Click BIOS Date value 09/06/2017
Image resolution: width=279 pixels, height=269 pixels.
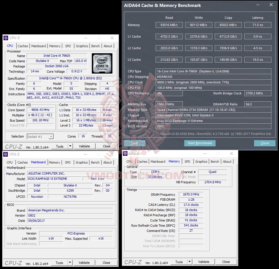pos(70,221)
